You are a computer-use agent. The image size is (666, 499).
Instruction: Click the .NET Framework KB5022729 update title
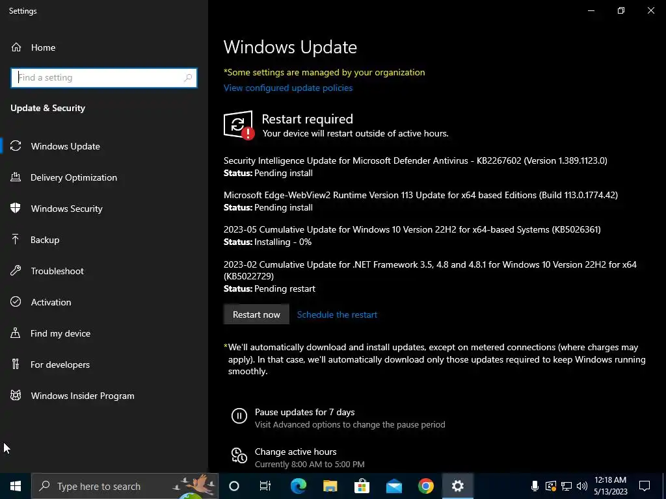(x=430, y=270)
